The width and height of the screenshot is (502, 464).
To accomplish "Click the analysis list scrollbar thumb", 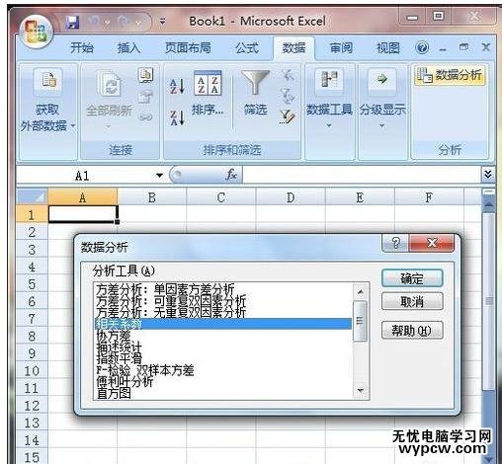I will (360, 321).
